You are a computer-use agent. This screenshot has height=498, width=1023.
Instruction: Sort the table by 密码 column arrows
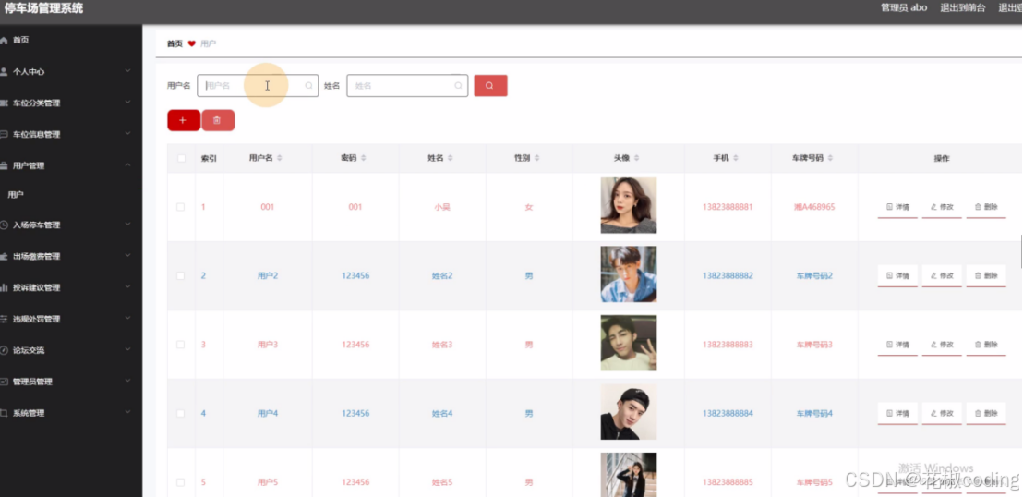pos(364,159)
